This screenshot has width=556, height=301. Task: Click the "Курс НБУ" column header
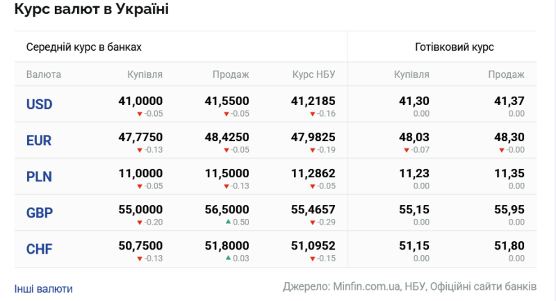313,74
